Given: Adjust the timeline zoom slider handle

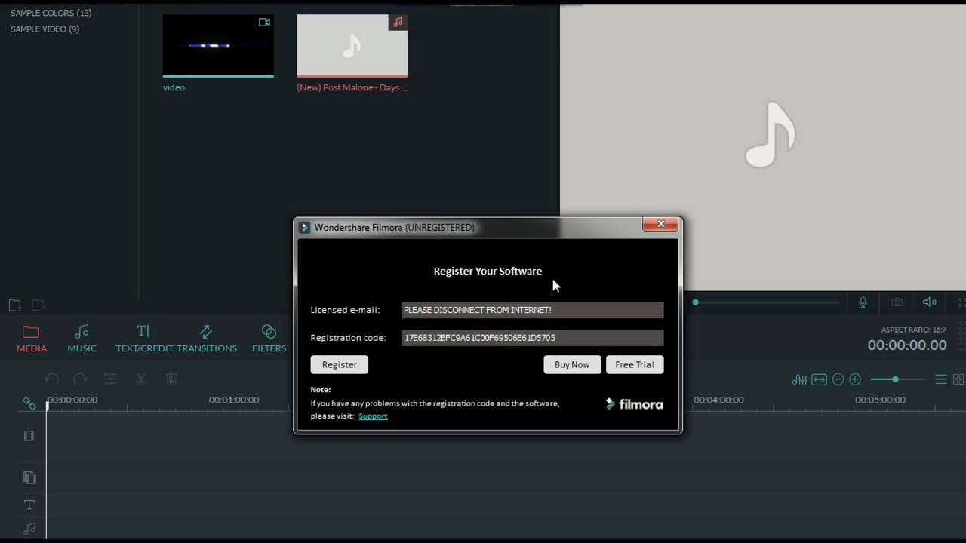Looking at the screenshot, I should (x=895, y=379).
